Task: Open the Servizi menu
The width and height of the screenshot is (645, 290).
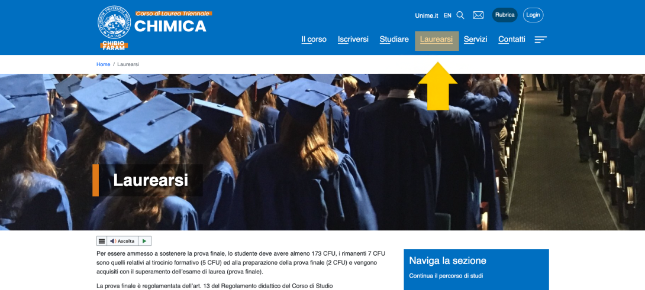Action: 476,40
